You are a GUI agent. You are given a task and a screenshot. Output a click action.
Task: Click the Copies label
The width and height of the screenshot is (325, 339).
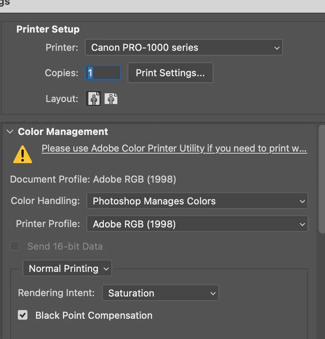pos(62,73)
